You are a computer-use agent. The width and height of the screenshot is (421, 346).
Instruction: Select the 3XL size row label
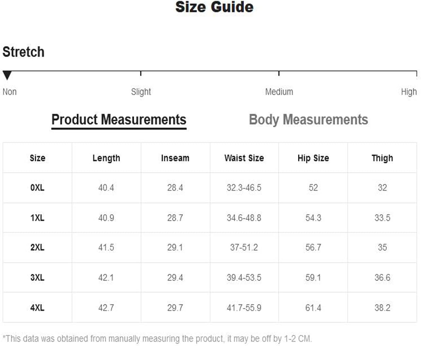click(37, 278)
